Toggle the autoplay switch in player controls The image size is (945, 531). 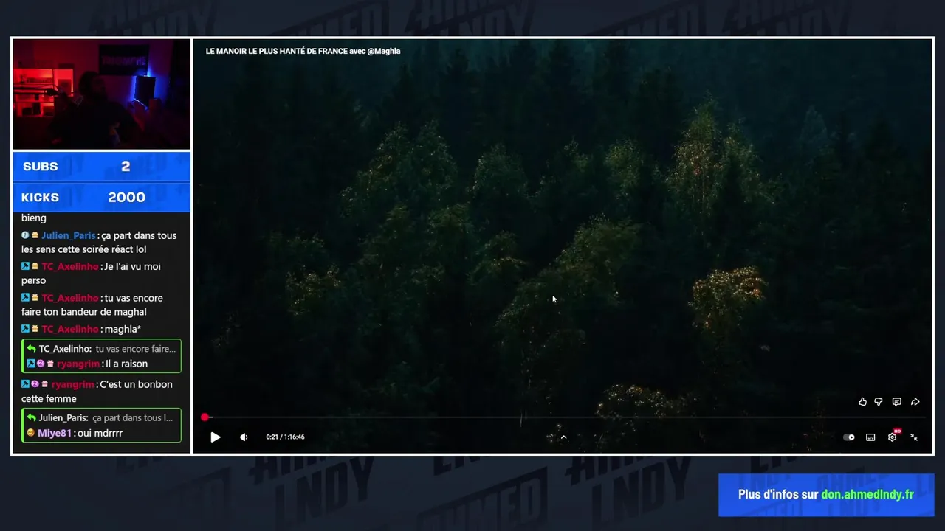(849, 437)
